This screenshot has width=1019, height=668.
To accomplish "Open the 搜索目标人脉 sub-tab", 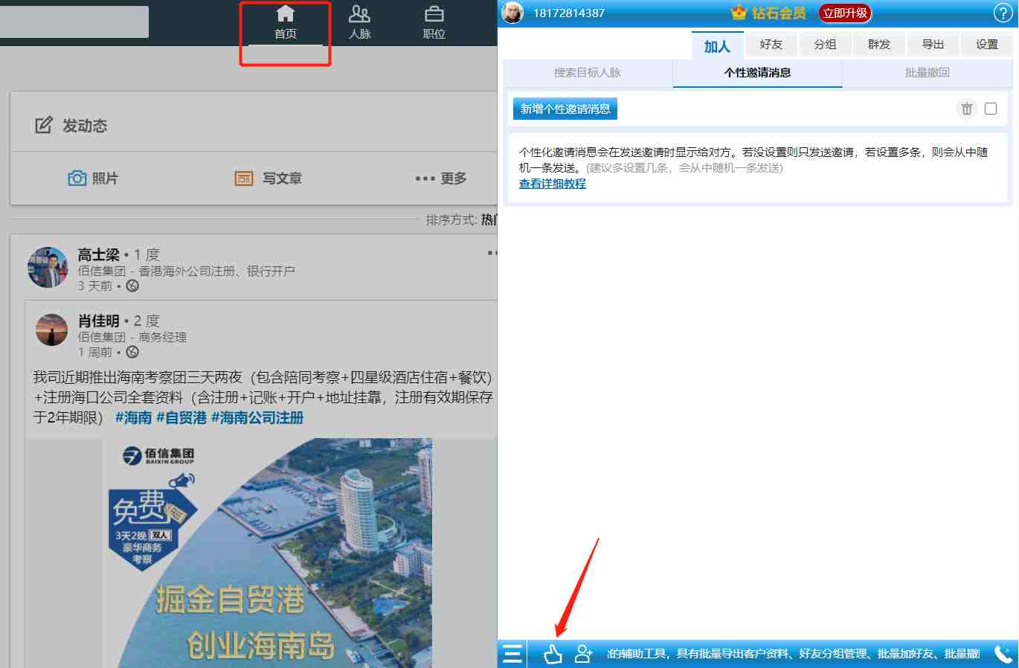I will (x=588, y=73).
